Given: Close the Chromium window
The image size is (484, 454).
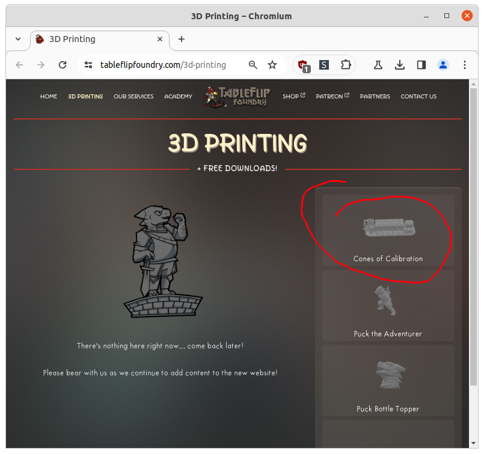Looking at the screenshot, I should click(467, 16).
